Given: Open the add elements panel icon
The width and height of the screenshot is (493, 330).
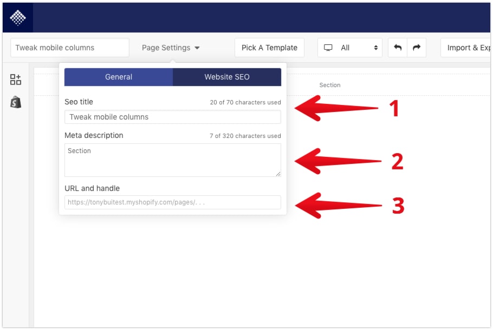Looking at the screenshot, I should click(x=15, y=80).
